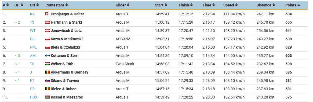
Task: Sort table by the Points column
Action: point(292,5)
